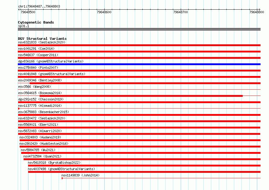
Task: Click the red bar under esv3564615 (Boomsma2014)
Action: coord(141,96)
